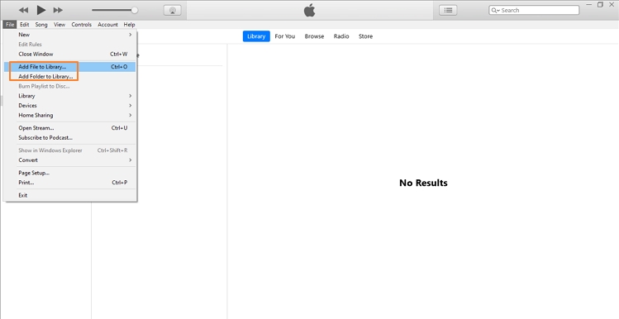The height and width of the screenshot is (319, 619).
Task: Switch to the For You tab
Action: click(284, 36)
